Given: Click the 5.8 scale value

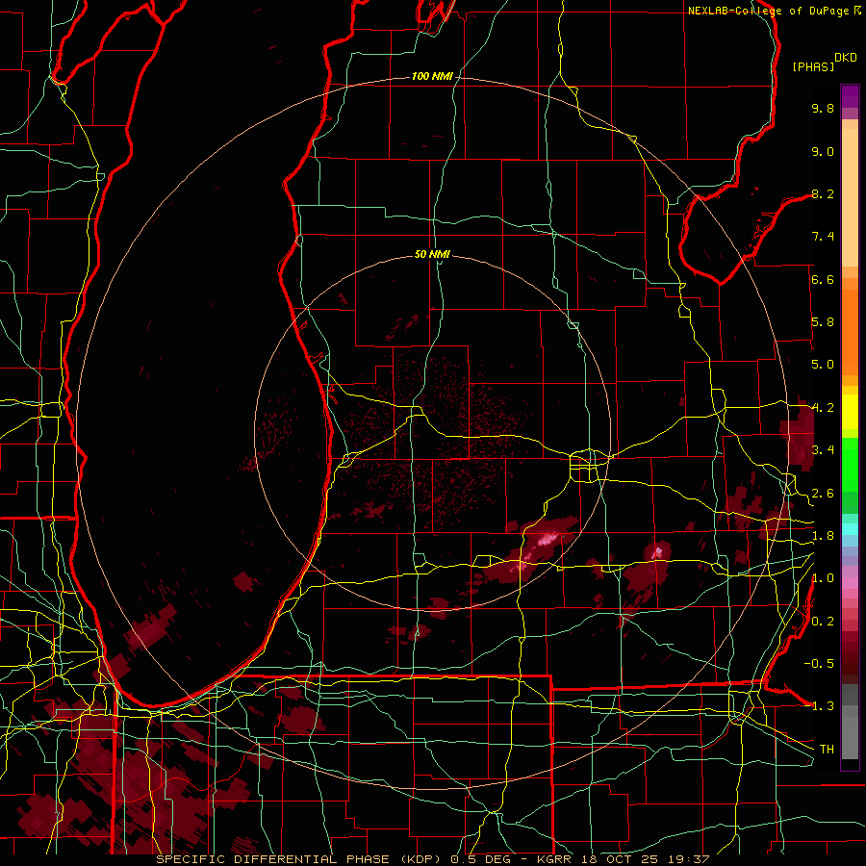Looking at the screenshot, I should (823, 322).
